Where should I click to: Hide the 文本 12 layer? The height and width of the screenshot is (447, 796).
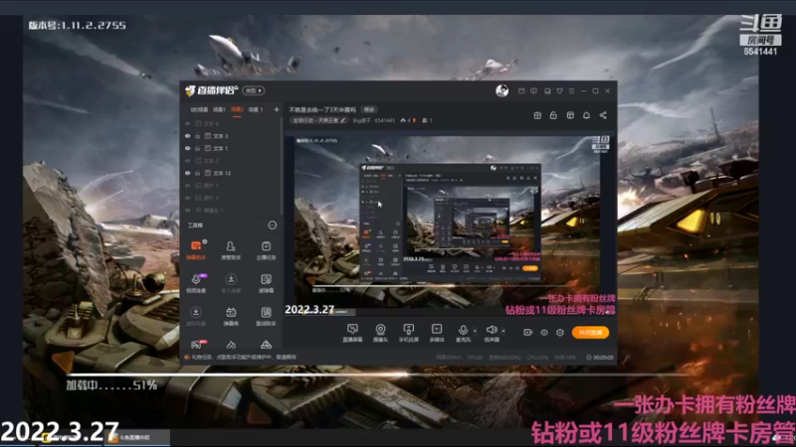(x=188, y=173)
